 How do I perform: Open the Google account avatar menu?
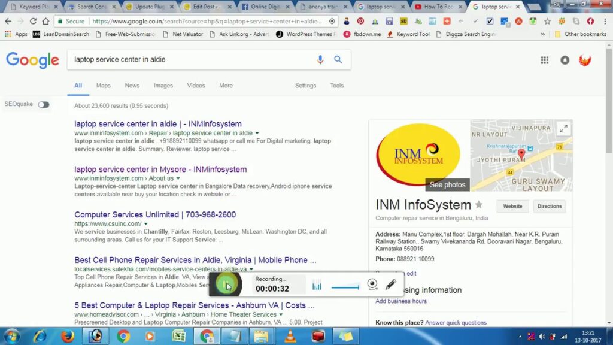click(x=585, y=60)
